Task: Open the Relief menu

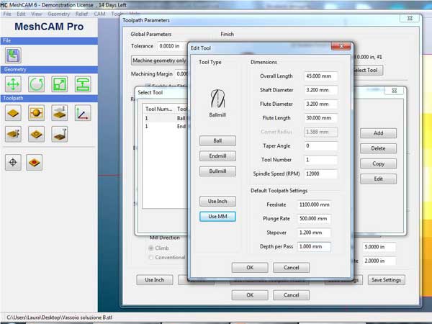Action: (81, 14)
